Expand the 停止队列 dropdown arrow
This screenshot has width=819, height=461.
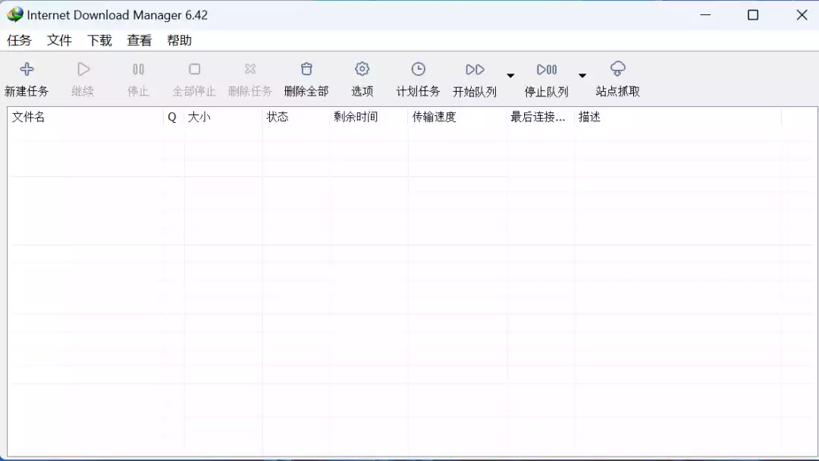[x=582, y=76]
